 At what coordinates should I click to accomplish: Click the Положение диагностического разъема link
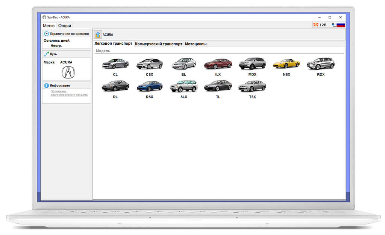(69, 93)
